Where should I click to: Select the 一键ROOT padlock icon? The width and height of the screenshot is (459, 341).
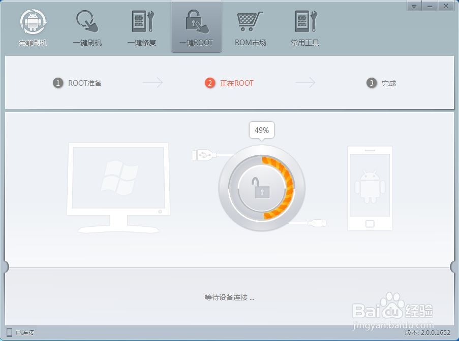(196, 23)
